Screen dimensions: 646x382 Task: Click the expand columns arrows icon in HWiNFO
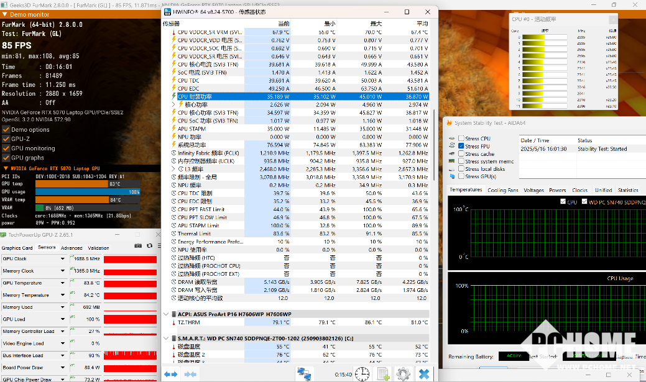click(170, 374)
